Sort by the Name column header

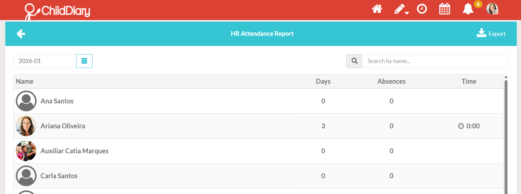(x=25, y=81)
